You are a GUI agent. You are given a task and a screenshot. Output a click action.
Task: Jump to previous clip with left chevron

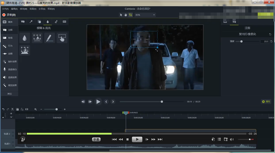pyautogui.click(x=106, y=102)
